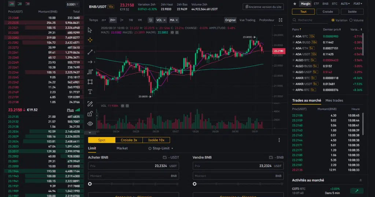This screenshot has width=375, height=197.
Task: Select the Isolée 10x trading tab
Action: click(x=156, y=140)
